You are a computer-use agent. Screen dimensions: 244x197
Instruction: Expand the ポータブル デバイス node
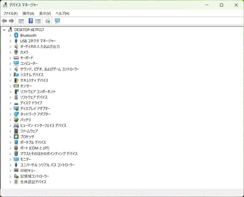click(x=10, y=142)
